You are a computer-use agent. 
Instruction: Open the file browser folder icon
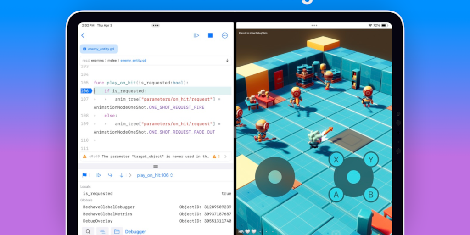pyautogui.click(x=117, y=231)
